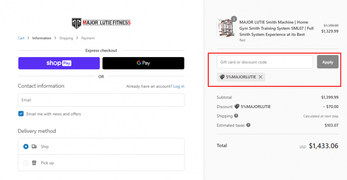Focus the Gift card or discount code field
This screenshot has width=347, height=180.
click(x=265, y=62)
